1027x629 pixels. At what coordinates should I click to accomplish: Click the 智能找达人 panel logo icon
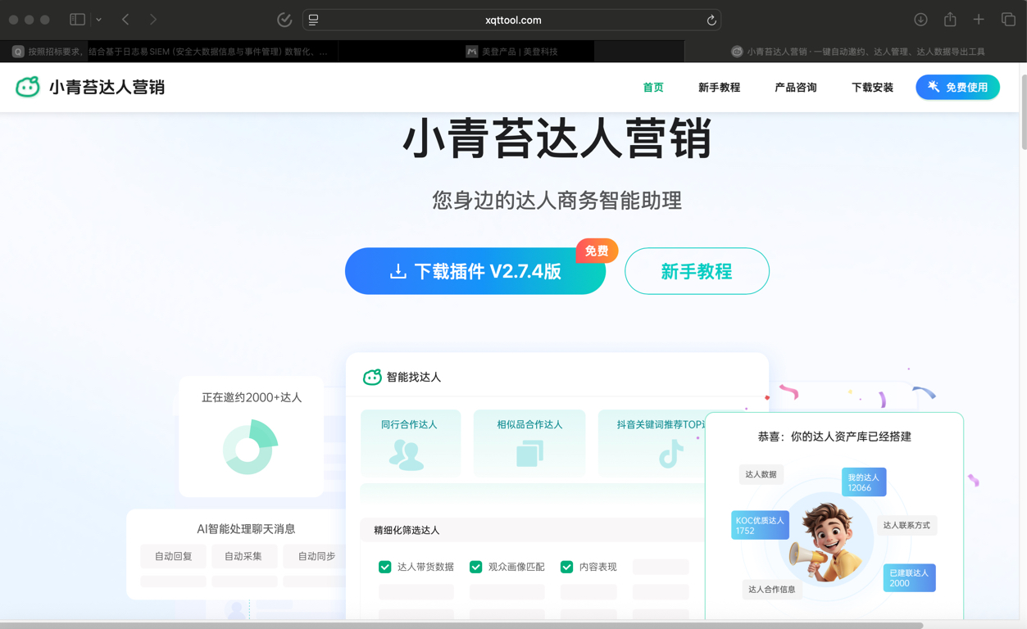(x=372, y=377)
